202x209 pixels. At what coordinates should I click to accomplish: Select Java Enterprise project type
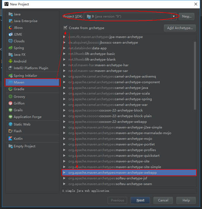(23, 21)
